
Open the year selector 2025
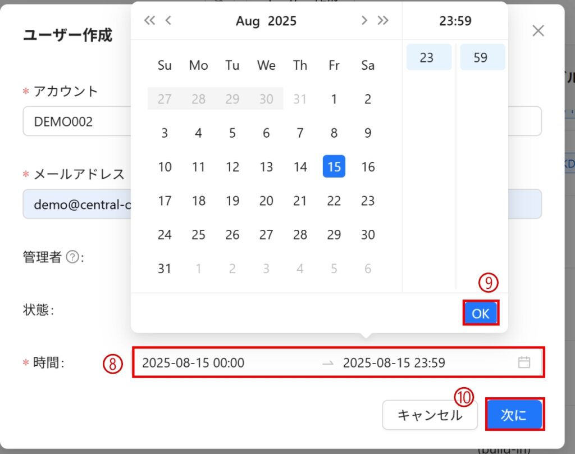282,21
